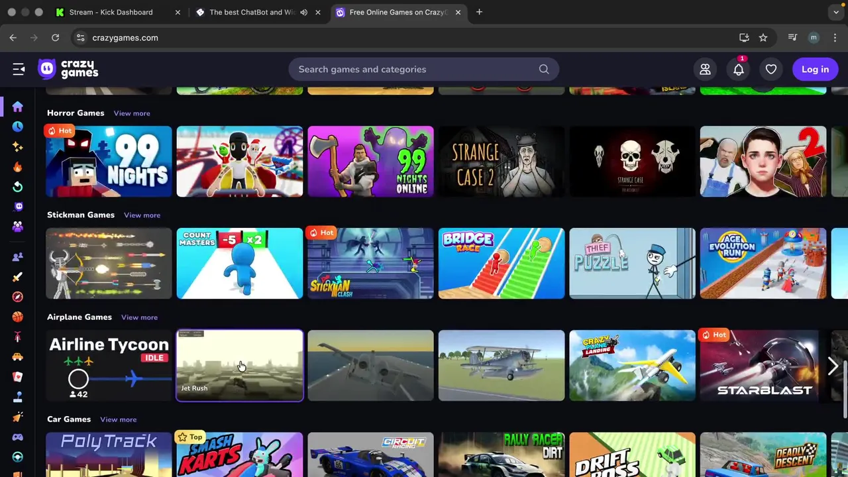Click the search magnifier icon
Screen dimensions: 848x477
(544, 69)
